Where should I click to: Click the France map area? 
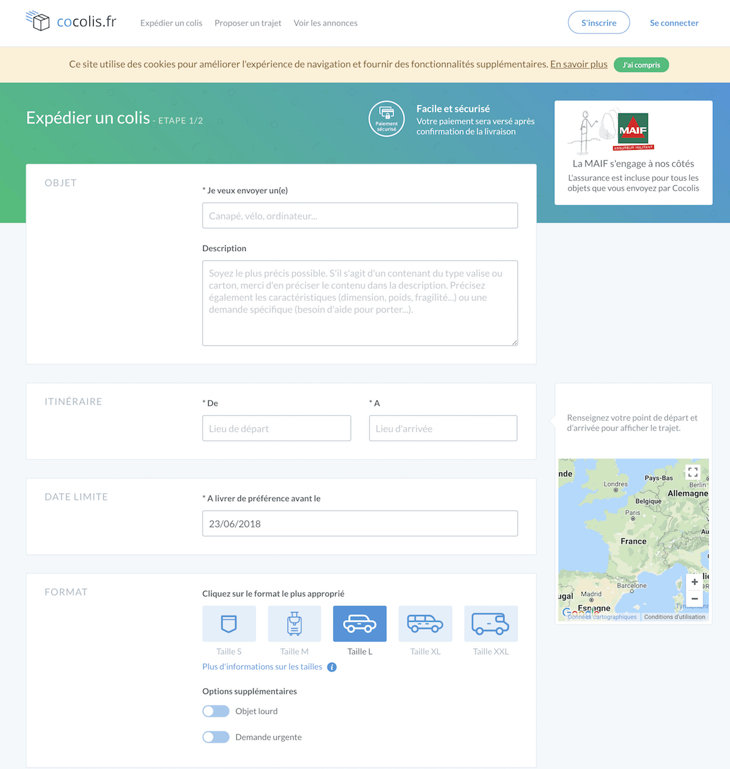(633, 541)
